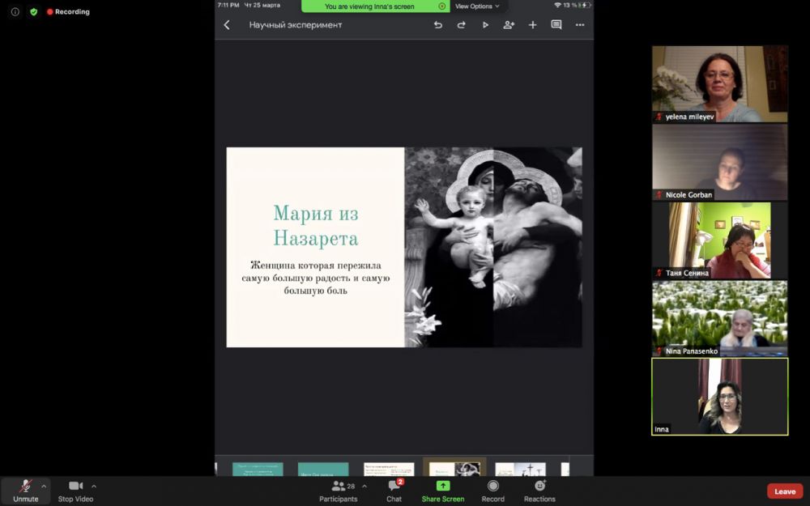810x506 pixels.
Task: Click muted mic icon on Nina Panasenko tile
Action: pyautogui.click(x=659, y=351)
